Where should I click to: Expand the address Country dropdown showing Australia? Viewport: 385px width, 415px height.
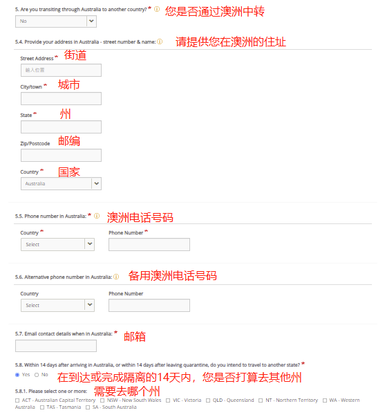pos(61,183)
